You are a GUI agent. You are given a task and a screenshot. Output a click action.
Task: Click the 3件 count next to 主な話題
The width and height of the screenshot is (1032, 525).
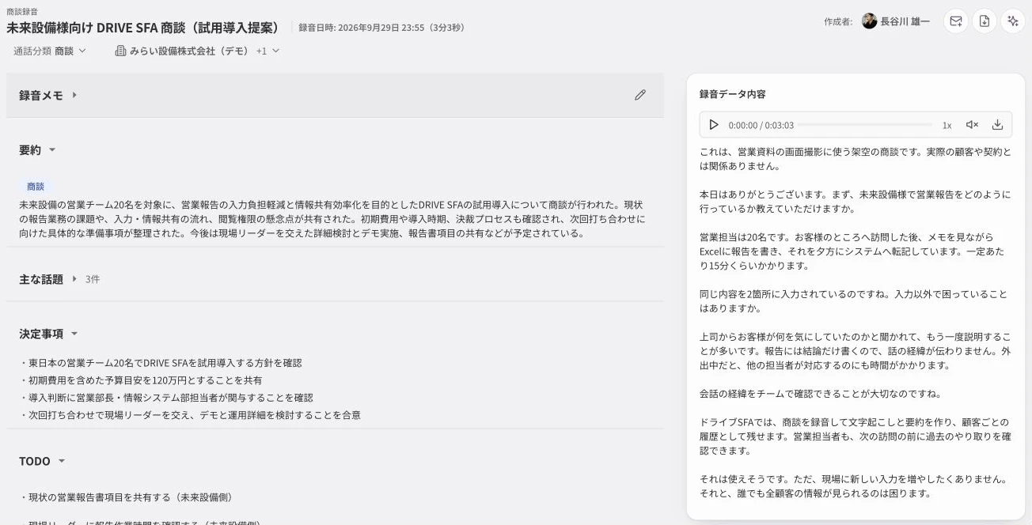pos(93,279)
